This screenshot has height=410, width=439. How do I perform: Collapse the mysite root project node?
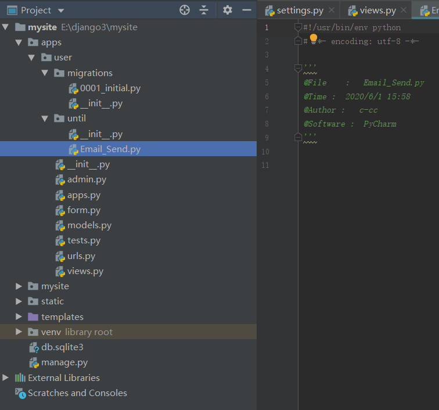pos(5,27)
